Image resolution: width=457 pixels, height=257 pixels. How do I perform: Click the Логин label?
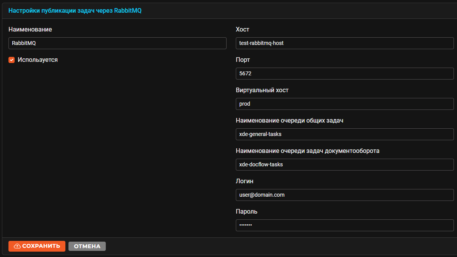[x=245, y=181]
